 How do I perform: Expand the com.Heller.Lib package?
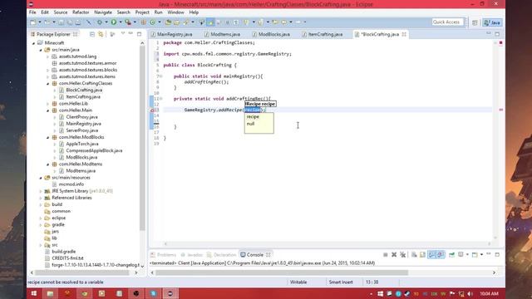pos(48,103)
